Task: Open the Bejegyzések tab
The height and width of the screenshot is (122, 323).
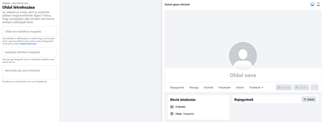Action: pyautogui.click(x=177, y=87)
